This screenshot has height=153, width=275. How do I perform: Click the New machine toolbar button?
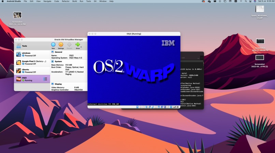pos(53,46)
